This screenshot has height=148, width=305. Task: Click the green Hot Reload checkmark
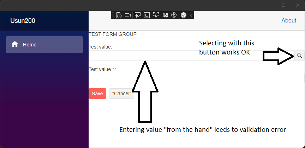point(184,15)
